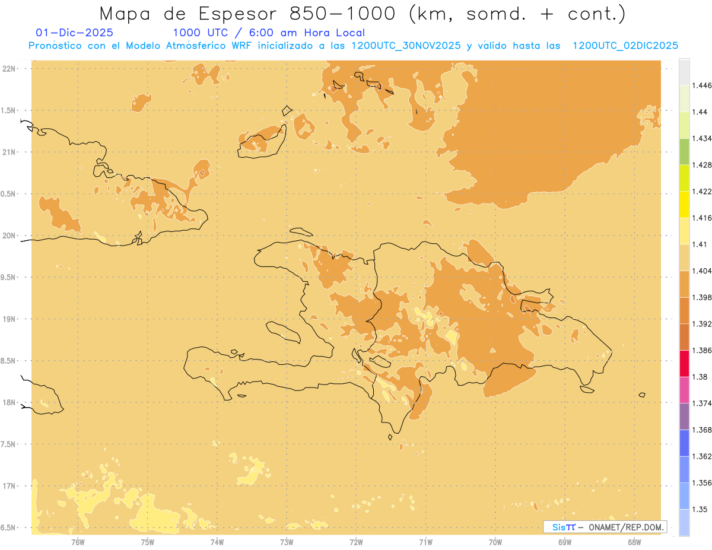The height and width of the screenshot is (550, 712).
Task: Click the legend value '1.38'
Action: (700, 377)
